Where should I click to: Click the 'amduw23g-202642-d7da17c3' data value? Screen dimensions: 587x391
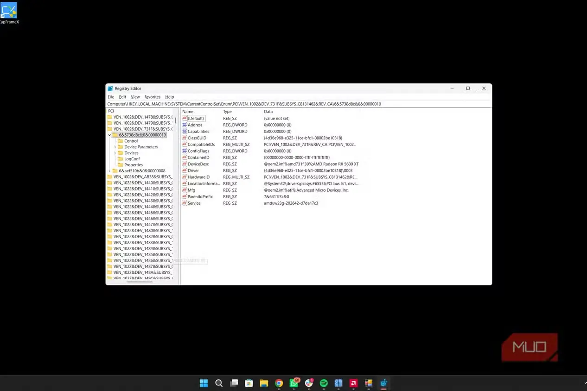click(x=291, y=203)
